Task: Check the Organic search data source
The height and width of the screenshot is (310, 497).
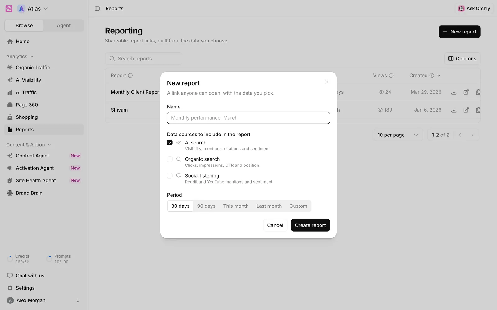Action: tap(170, 159)
